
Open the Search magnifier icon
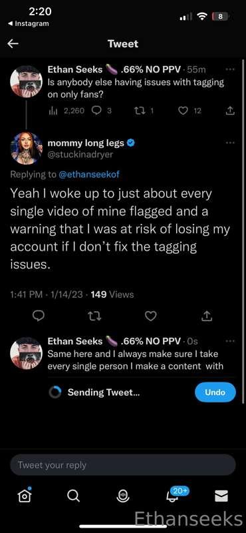click(73, 496)
